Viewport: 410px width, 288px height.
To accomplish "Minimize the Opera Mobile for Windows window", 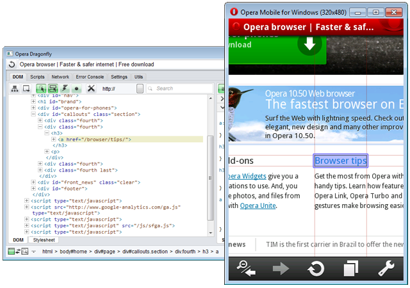I will coord(358,12).
